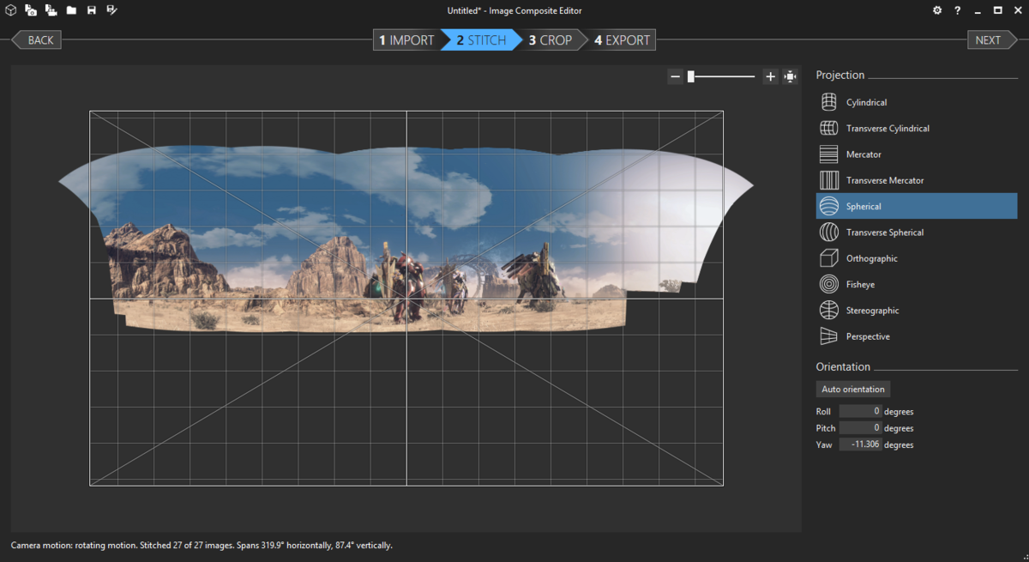
Task: Click the BACK navigation button
Action: [36, 39]
